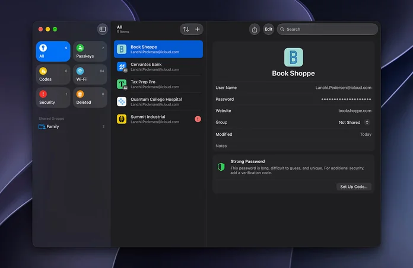Open the bookshoppe.com website value
Screen dimensions: 413x268
355,111
